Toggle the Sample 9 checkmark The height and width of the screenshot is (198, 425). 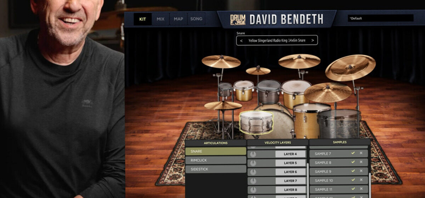(353, 171)
